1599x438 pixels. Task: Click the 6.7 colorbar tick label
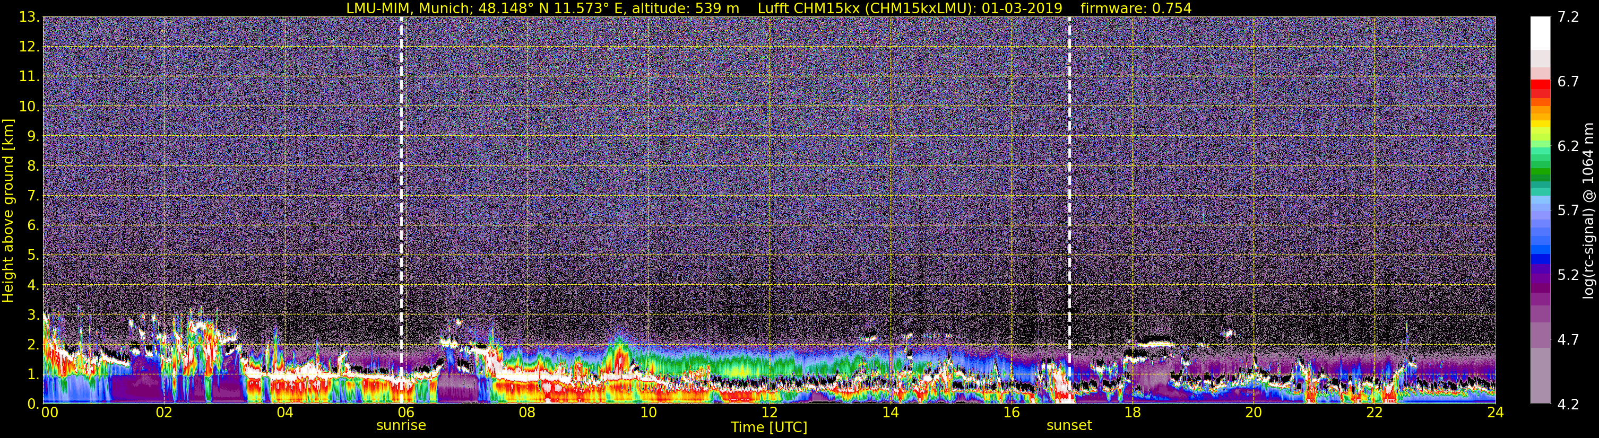(1568, 82)
